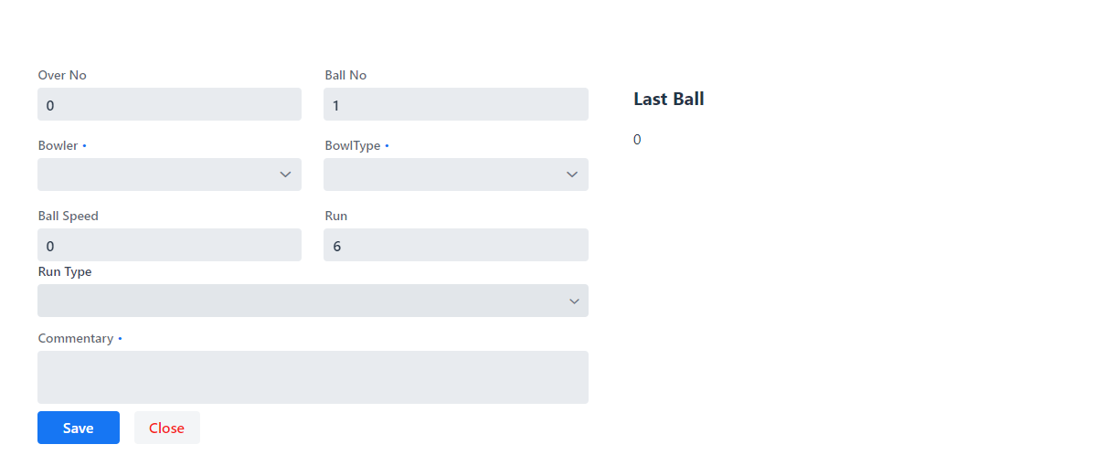Open the Run Type select box
The height and width of the screenshot is (455, 1115).
tap(302, 301)
